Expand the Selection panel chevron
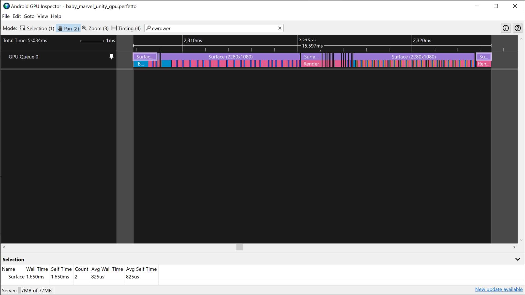This screenshot has height=295, width=525. click(x=518, y=259)
